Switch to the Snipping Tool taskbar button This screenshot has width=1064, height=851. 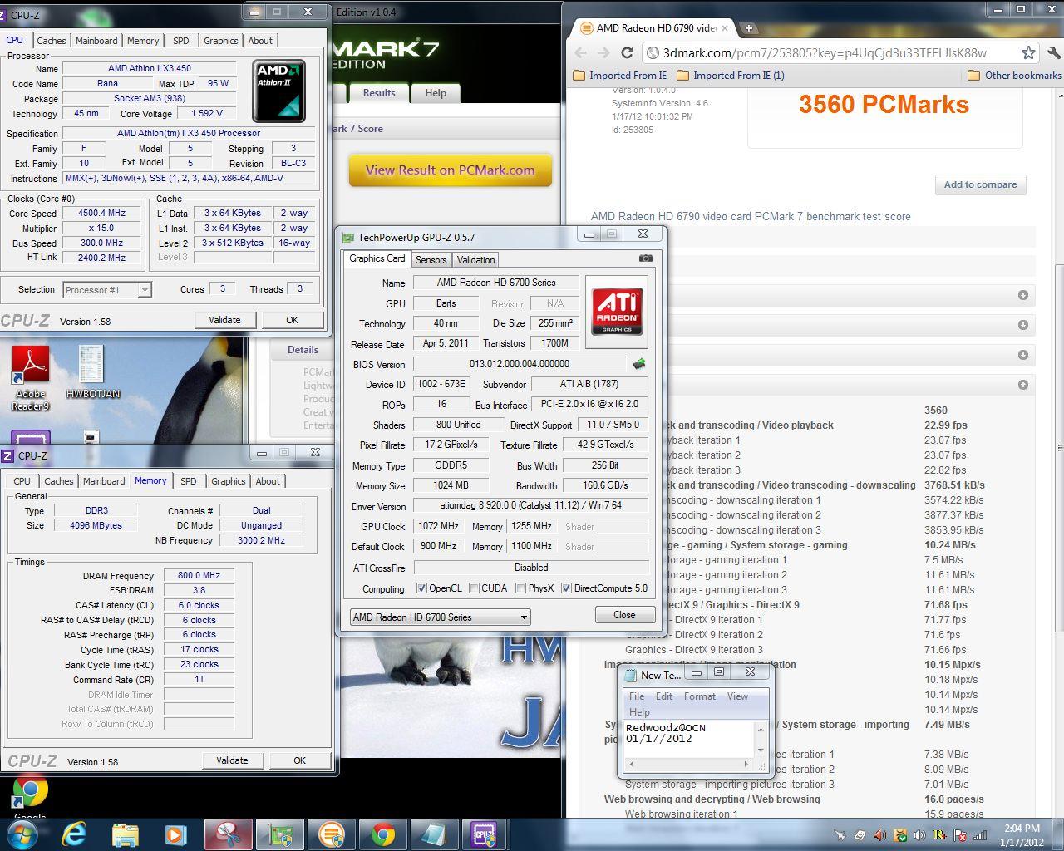coord(229,834)
